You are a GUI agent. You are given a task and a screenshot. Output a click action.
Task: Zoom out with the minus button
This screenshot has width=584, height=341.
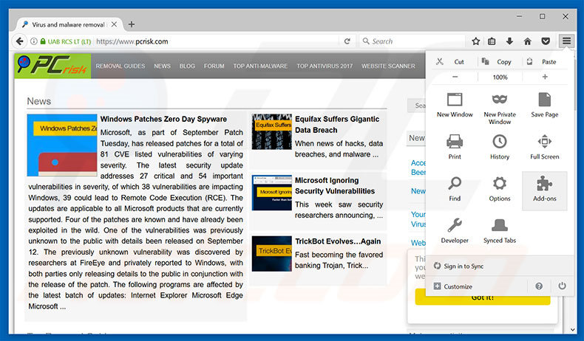[x=455, y=77]
